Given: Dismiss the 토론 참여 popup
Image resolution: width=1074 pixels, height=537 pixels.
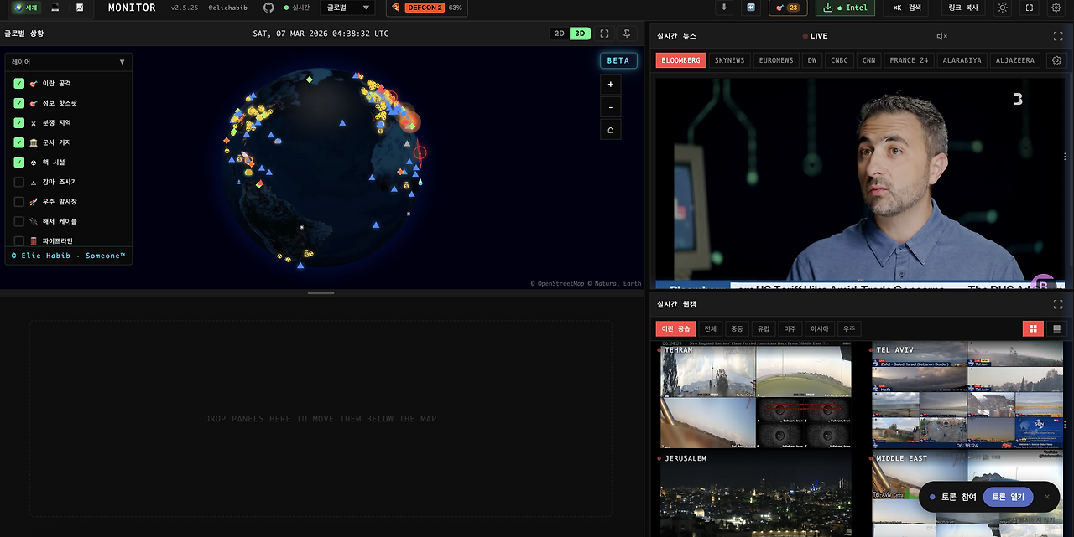Looking at the screenshot, I should [1046, 497].
